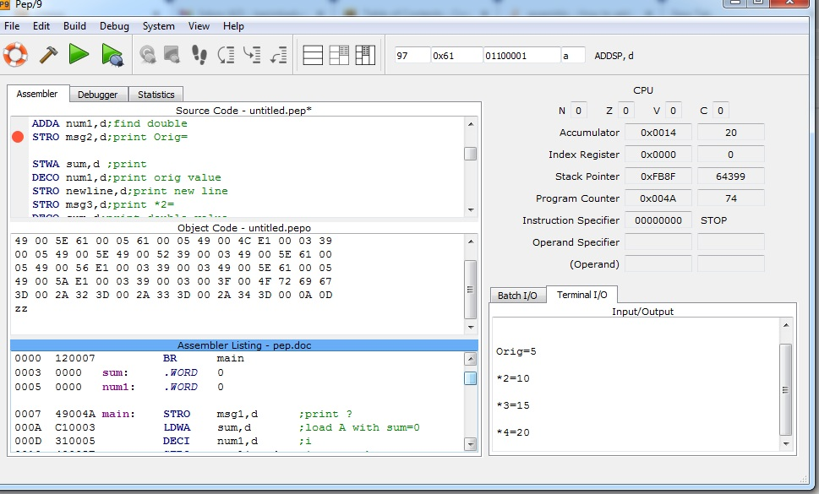Select the full-width layout view icon

[313, 54]
